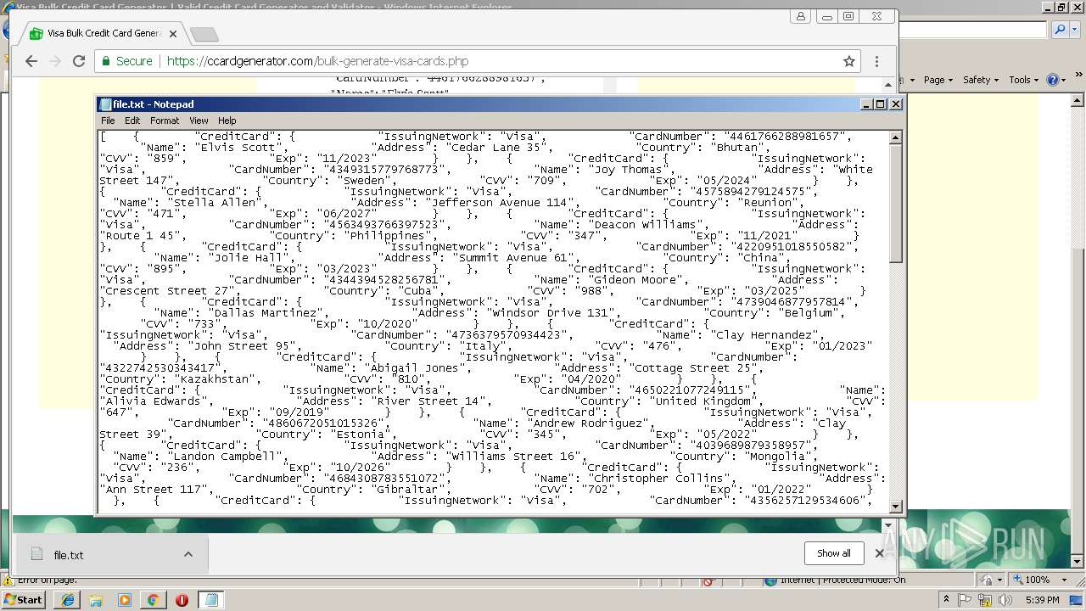Open Chrome from the taskbar
The width and height of the screenshot is (1086, 611).
[x=153, y=599]
